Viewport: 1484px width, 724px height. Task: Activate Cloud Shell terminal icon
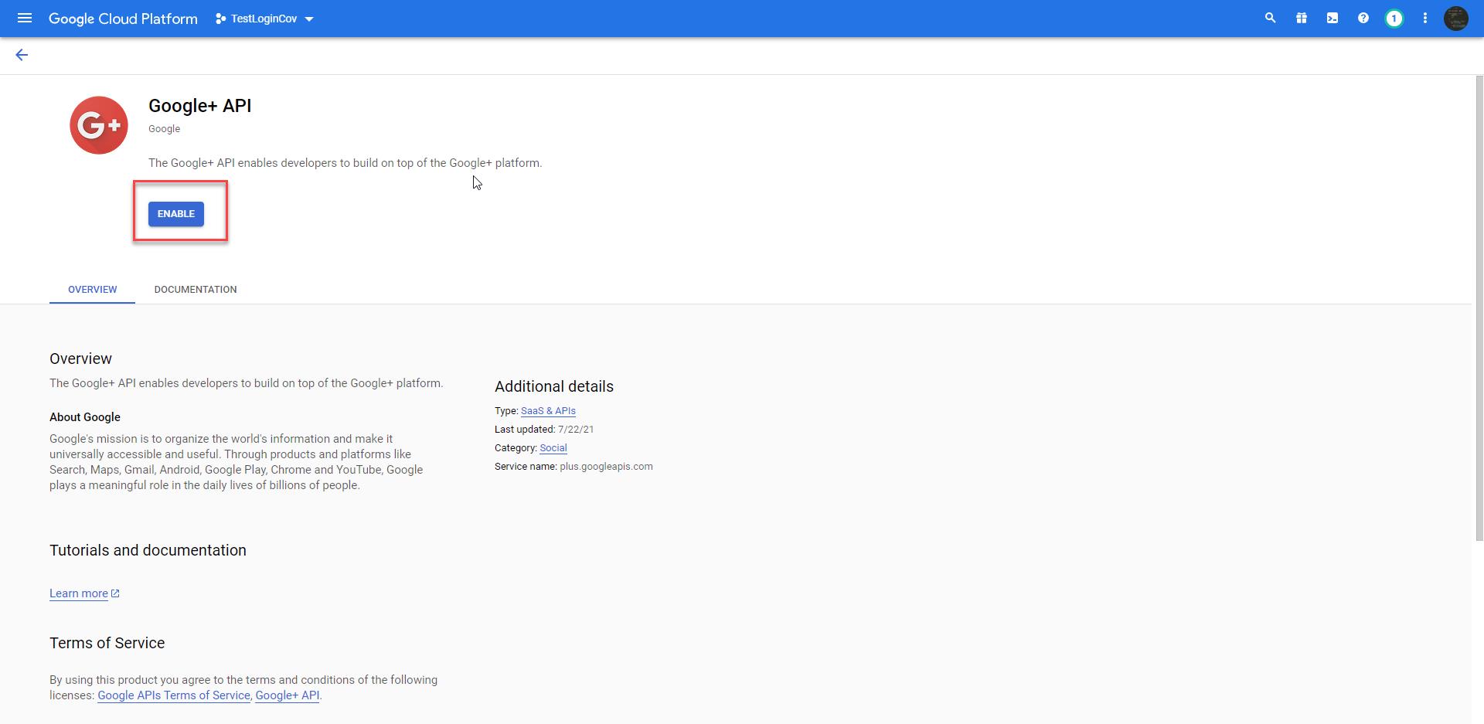(x=1333, y=18)
